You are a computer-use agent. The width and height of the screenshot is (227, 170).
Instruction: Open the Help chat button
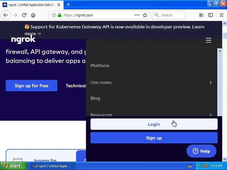[201, 151]
